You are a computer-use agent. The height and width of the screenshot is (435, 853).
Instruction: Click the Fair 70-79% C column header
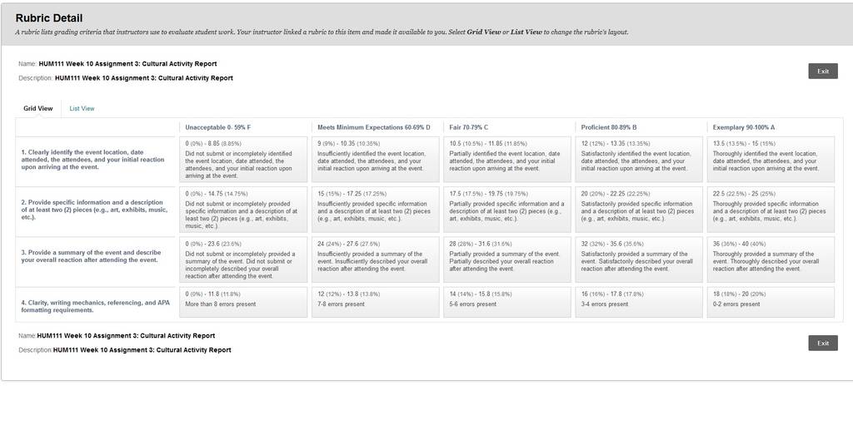pyautogui.click(x=468, y=127)
